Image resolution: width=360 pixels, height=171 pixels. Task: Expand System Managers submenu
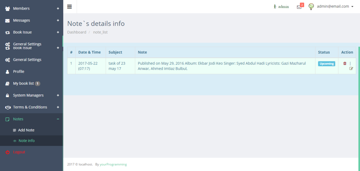click(58, 95)
